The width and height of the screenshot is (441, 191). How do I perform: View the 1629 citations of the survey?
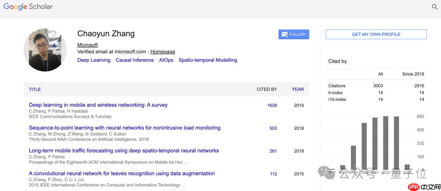(272, 105)
